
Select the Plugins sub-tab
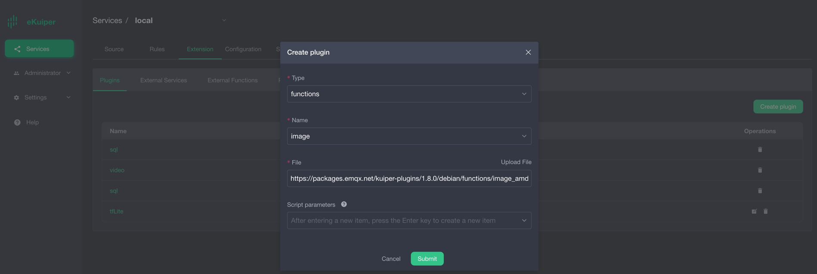(x=110, y=80)
